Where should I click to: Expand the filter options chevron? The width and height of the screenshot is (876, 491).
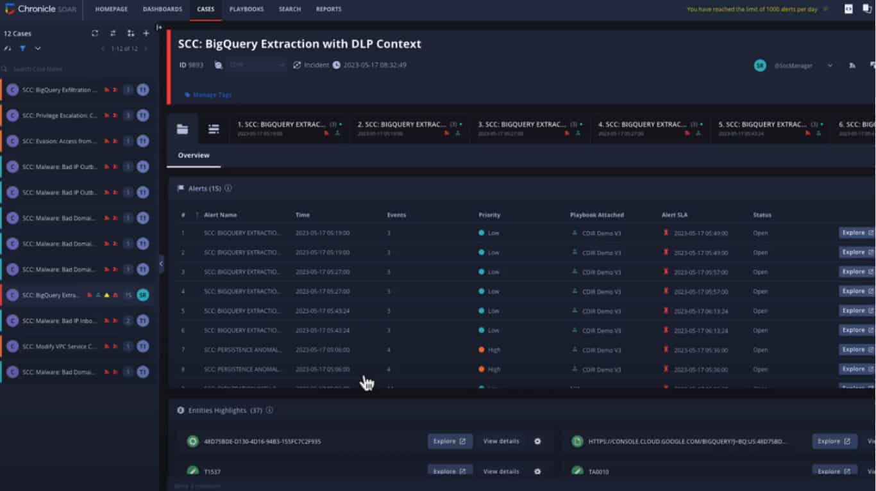[x=38, y=49]
